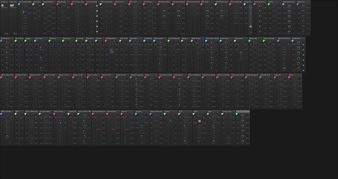
Task: Adjust the red line in Spread (Random)
Action: click(99, 129)
